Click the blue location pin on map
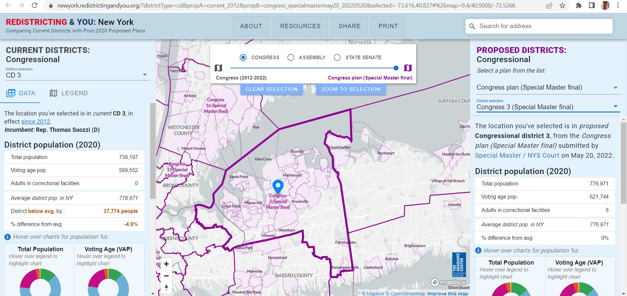627x296 pixels. point(278,186)
